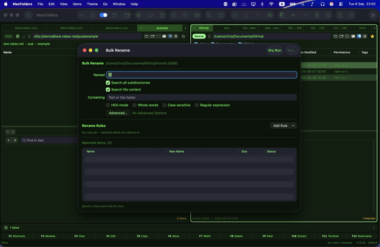Click the Tags column header
This screenshot has width=380, height=247.
[365, 52]
